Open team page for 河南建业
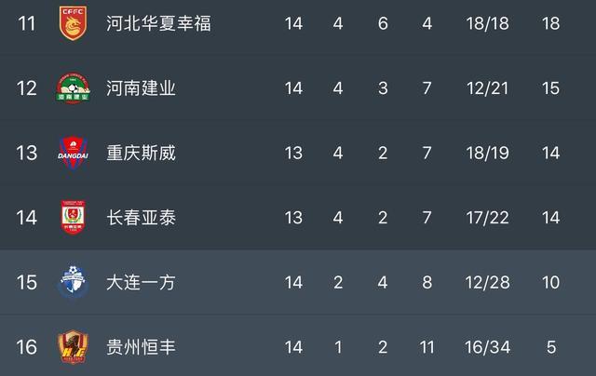 [141, 88]
